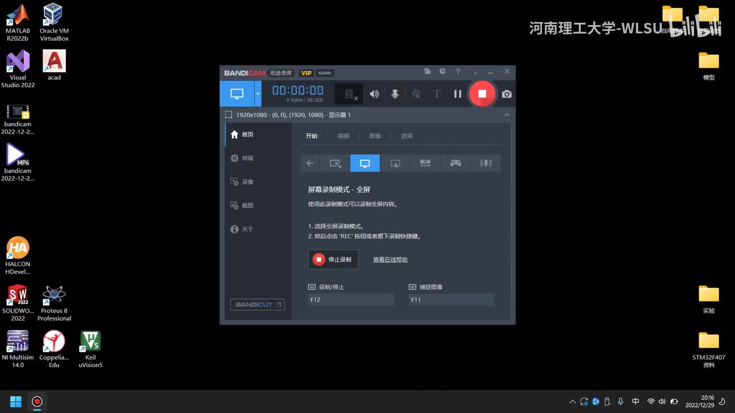Expand hidden system tray icons chevron
Image resolution: width=735 pixels, height=413 pixels.
coord(572,402)
